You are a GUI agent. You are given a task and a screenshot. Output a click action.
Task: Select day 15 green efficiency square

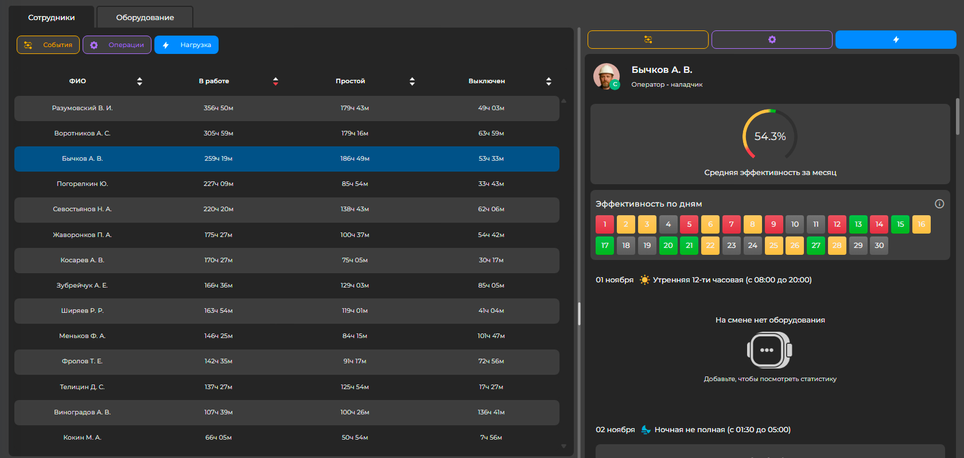click(900, 224)
